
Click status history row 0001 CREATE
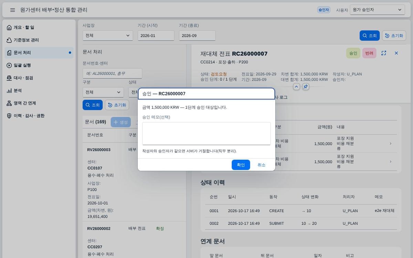[x=301, y=211]
